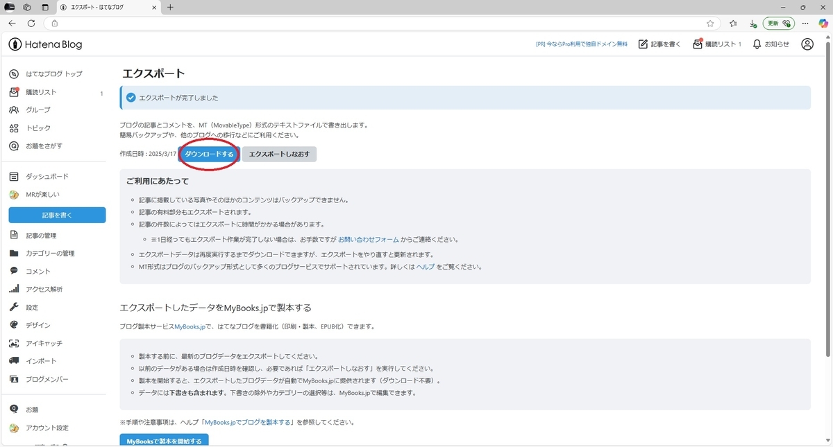Click the エクスポートしなおす button
The height and width of the screenshot is (447, 833).
click(279, 154)
